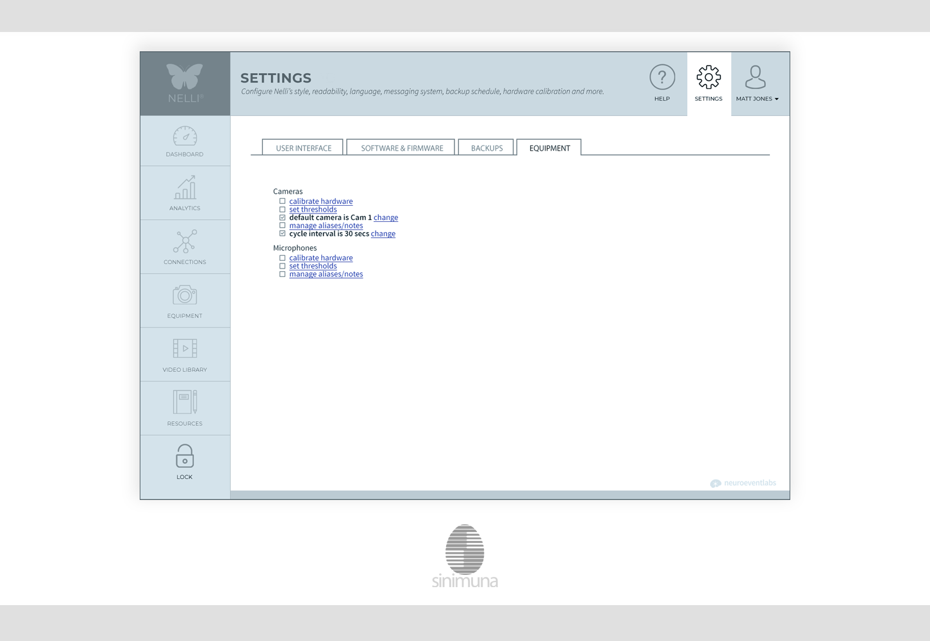930x641 pixels.
Task: Check Microphones manage aliases/notes checkbox
Action: point(282,274)
